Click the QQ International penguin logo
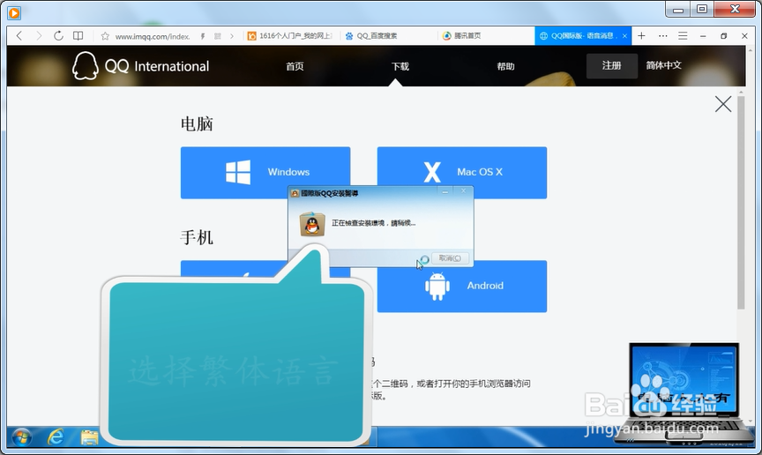Image resolution: width=762 pixels, height=455 pixels. pyautogui.click(x=85, y=65)
